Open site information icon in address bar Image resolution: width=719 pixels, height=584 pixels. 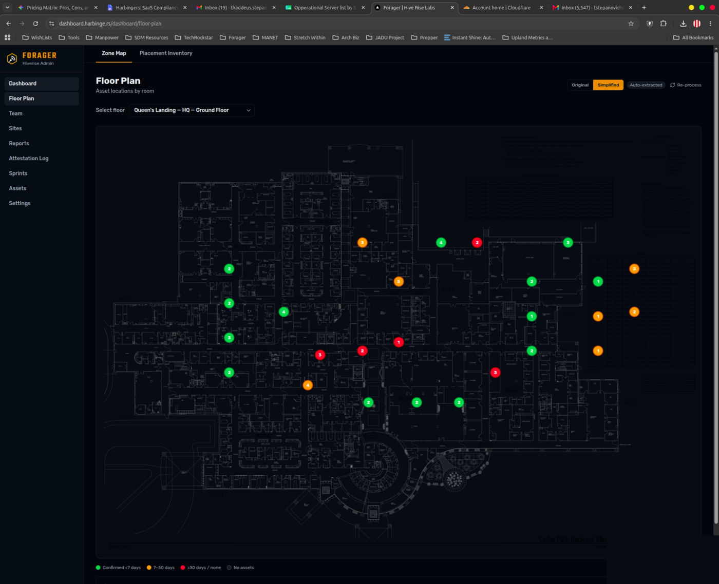pyautogui.click(x=51, y=24)
